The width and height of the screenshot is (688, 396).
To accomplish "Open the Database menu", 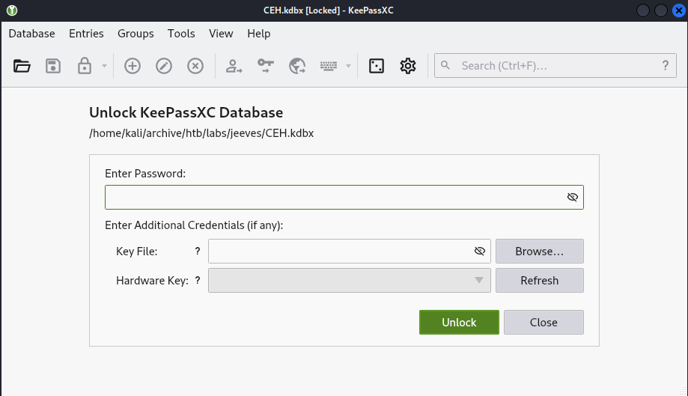I will pyautogui.click(x=31, y=34).
